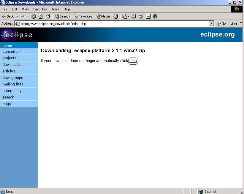Click the eclipse.org banner text
The image size is (244, 194).
[217, 34]
